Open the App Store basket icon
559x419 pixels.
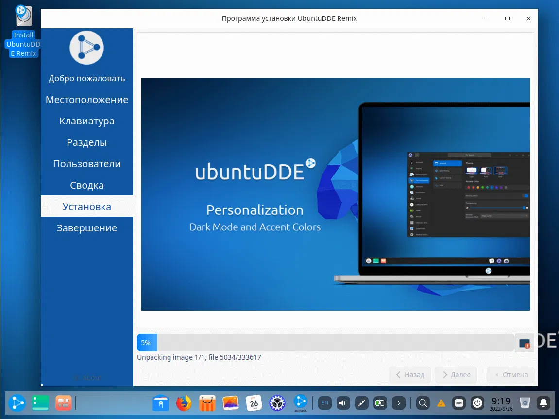(207, 403)
